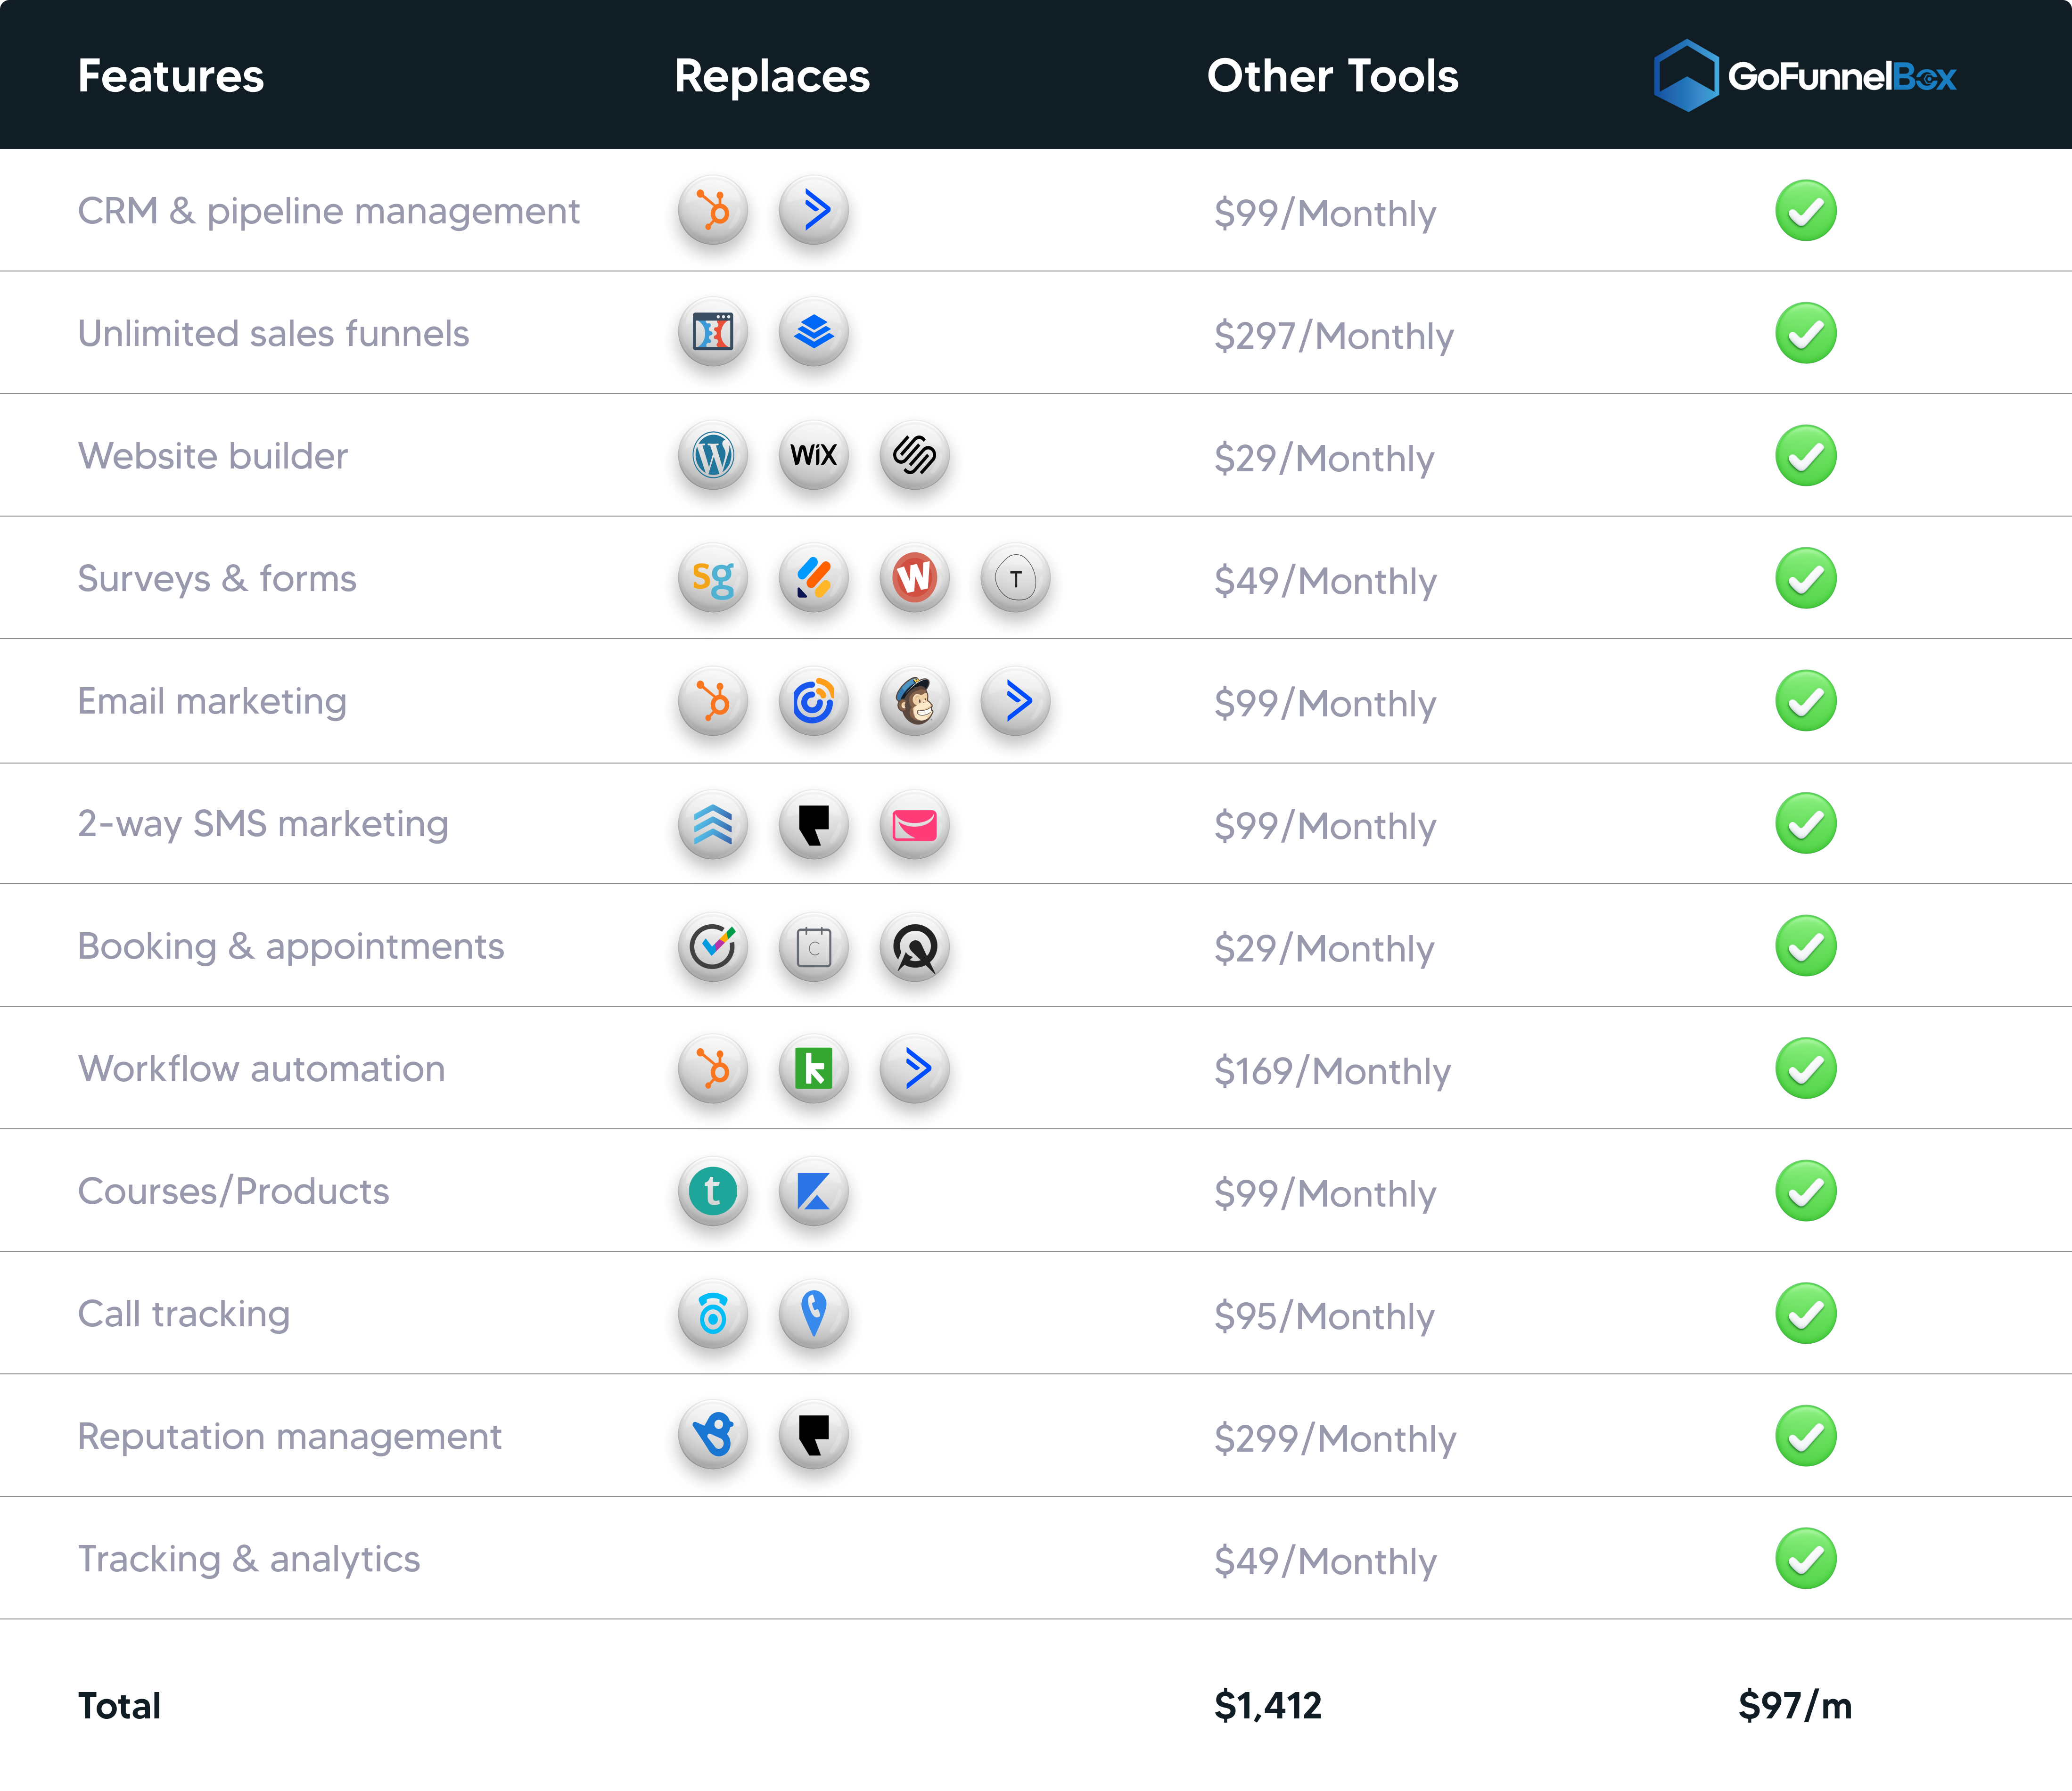
Task: Click the HubSpot icon in CRM row
Action: click(x=713, y=211)
